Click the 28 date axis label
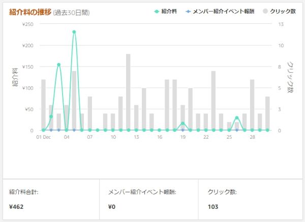Image resolution: width=305 pixels, height=222 pixels. 252,137
